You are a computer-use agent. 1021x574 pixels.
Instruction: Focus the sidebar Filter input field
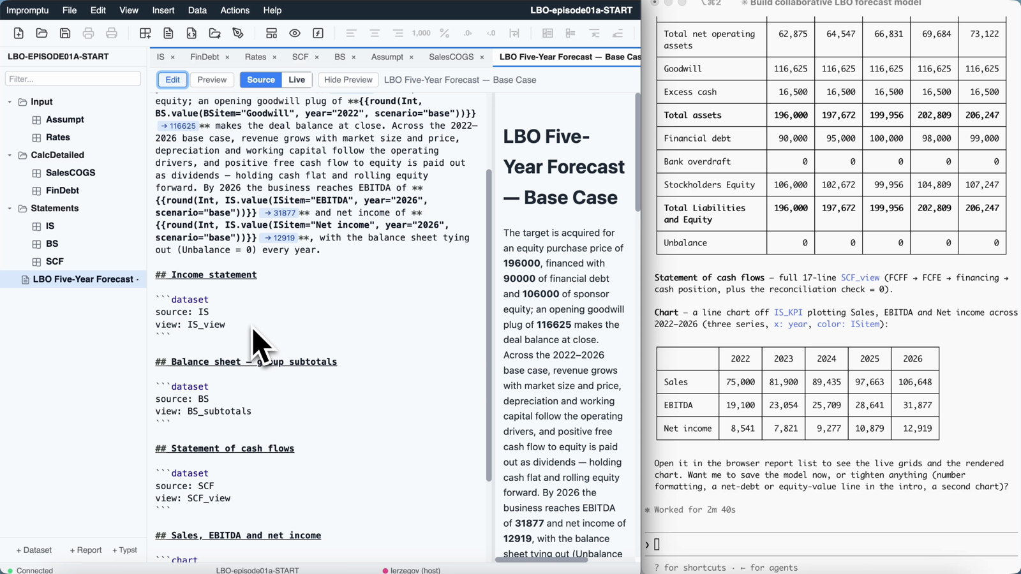pyautogui.click(x=73, y=79)
